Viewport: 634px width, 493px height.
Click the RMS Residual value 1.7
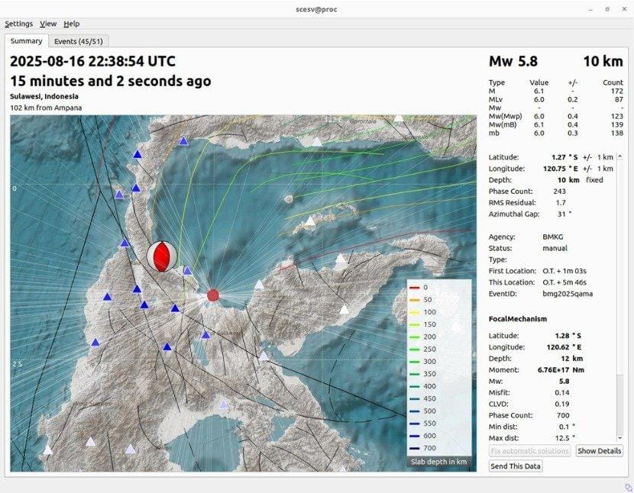pyautogui.click(x=561, y=202)
